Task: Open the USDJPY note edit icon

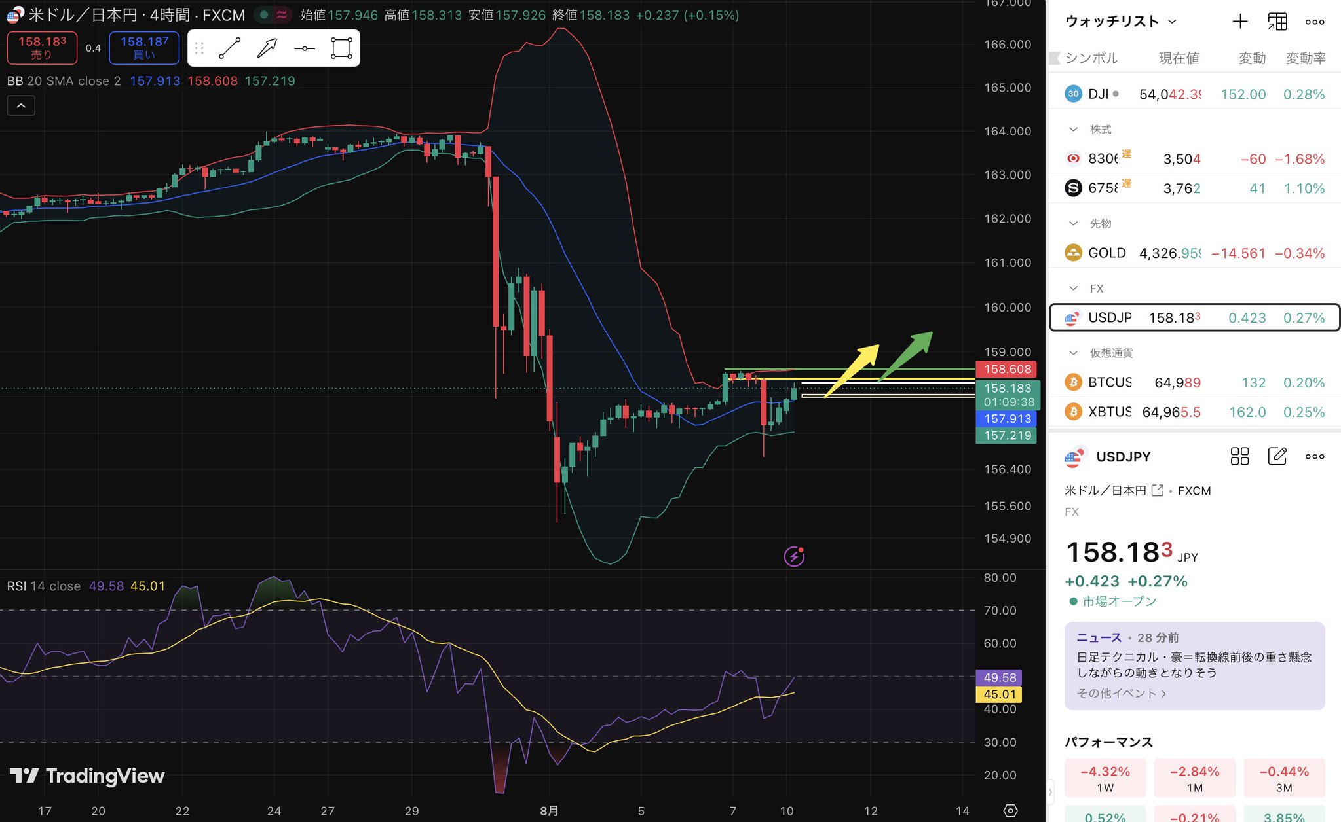Action: pyautogui.click(x=1277, y=456)
